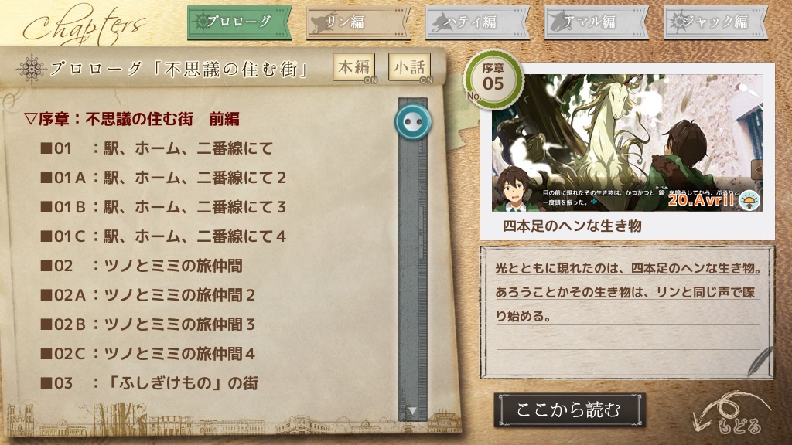Click the ここから読む button
The image size is (792, 445).
[x=569, y=410]
